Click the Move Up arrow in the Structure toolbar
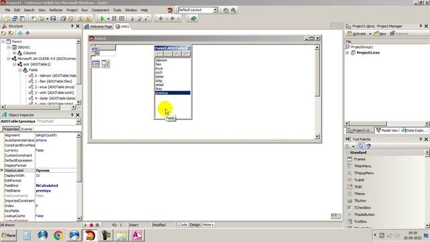The width and height of the screenshot is (430, 242). point(20,33)
